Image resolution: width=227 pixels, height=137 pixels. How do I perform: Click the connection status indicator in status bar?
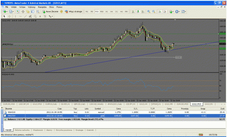point(200,135)
